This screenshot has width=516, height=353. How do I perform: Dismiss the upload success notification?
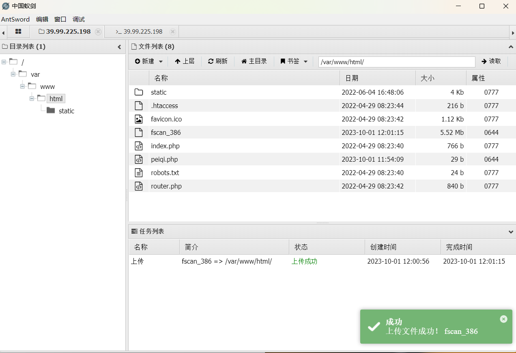tap(503, 319)
